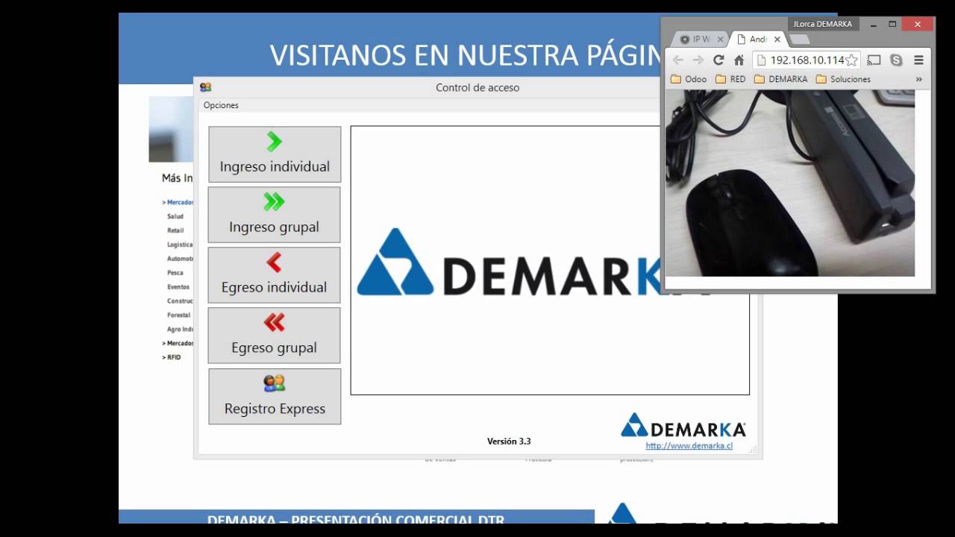Expand Mercados at the top of the slide list
Image resolution: width=955 pixels, height=537 pixels.
click(178, 202)
